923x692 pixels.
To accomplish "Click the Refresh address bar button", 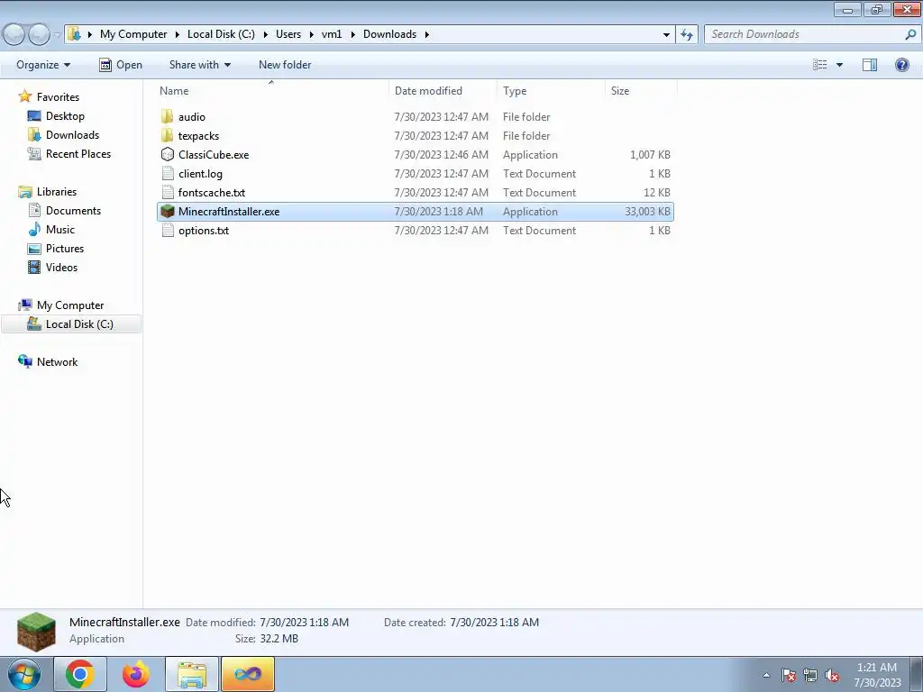I will coord(687,35).
